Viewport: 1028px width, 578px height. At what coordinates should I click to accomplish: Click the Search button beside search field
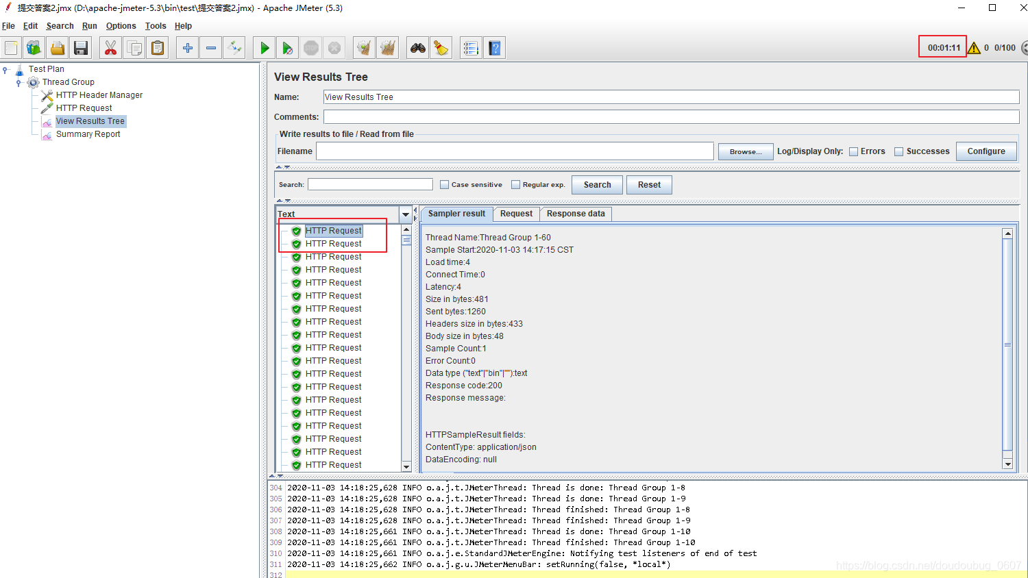pos(597,185)
